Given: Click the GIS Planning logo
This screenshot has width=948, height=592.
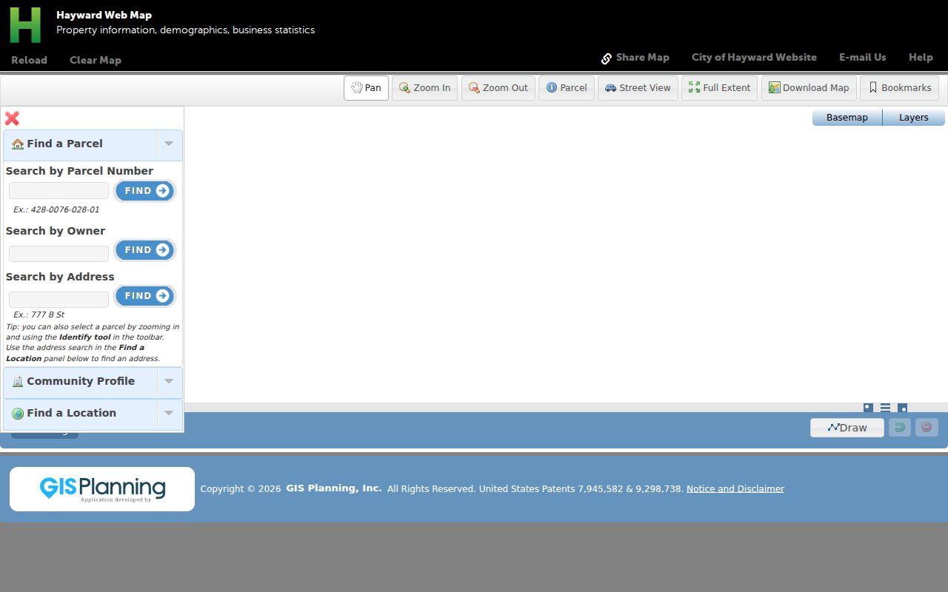Looking at the screenshot, I should [x=102, y=489].
